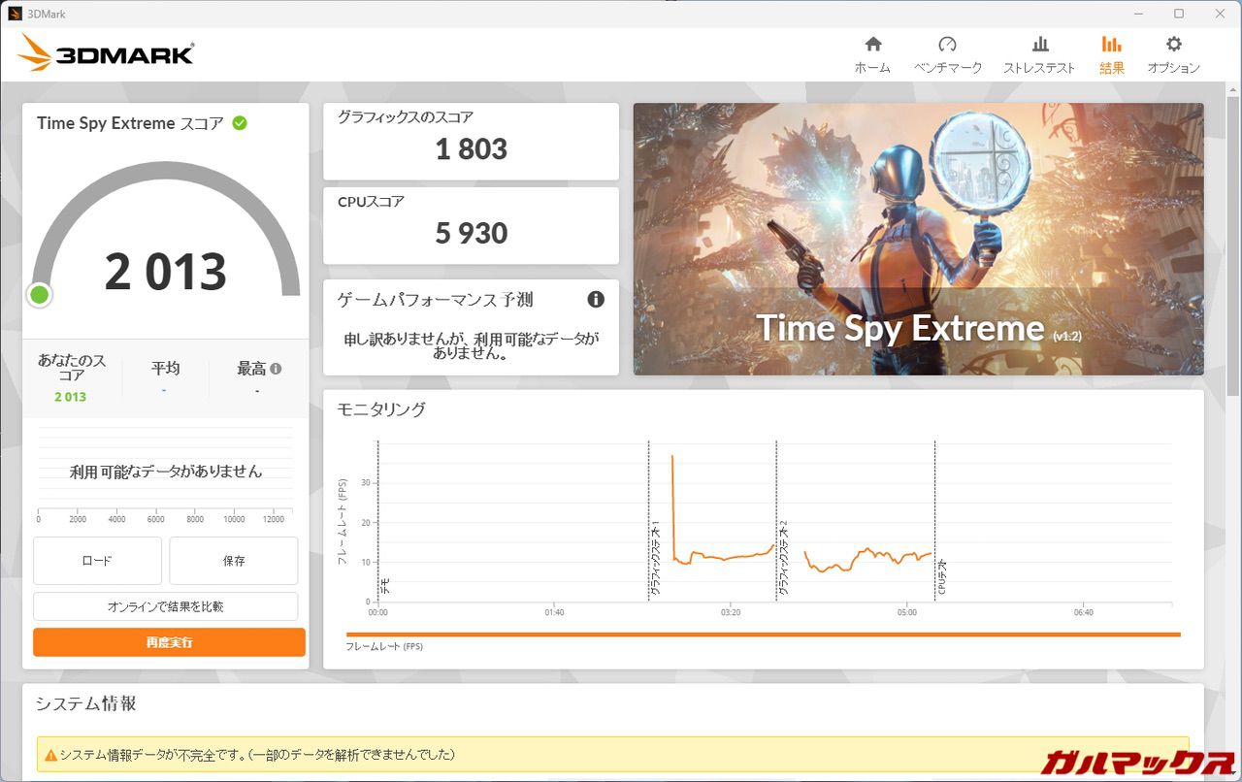The image size is (1242, 782).
Task: Click the yellow warning triangle icon
Action: tap(50, 754)
